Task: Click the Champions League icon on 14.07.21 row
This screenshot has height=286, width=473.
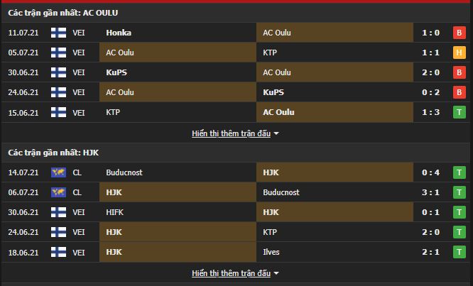Action: click(x=58, y=172)
